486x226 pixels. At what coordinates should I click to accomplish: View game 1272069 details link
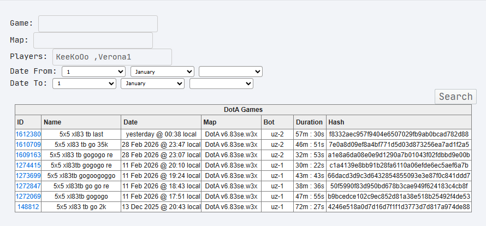[x=29, y=197]
